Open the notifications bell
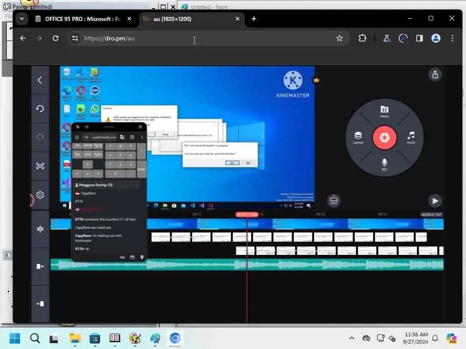 pyautogui.click(x=435, y=338)
